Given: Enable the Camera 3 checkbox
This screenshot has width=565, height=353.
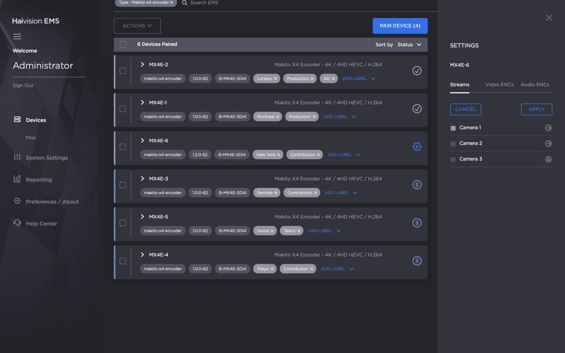Looking at the screenshot, I should (453, 159).
